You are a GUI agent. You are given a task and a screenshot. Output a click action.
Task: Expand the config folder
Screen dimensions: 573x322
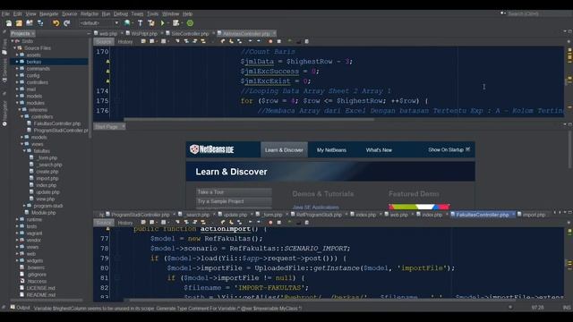coord(17,75)
